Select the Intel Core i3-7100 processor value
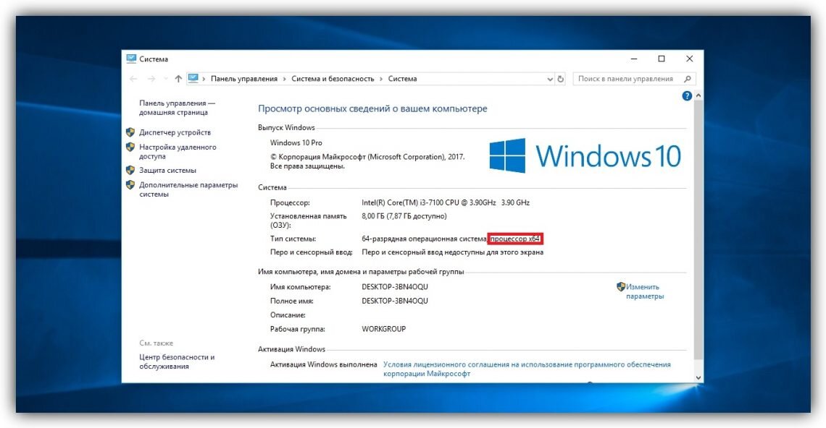826x428 pixels. click(446, 202)
